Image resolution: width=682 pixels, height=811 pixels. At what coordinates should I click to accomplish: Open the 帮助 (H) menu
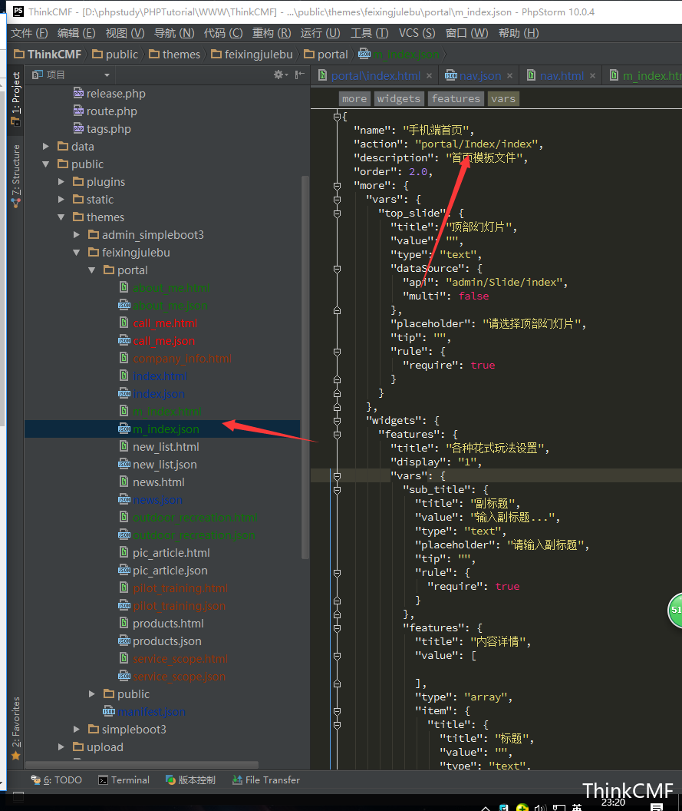click(519, 33)
